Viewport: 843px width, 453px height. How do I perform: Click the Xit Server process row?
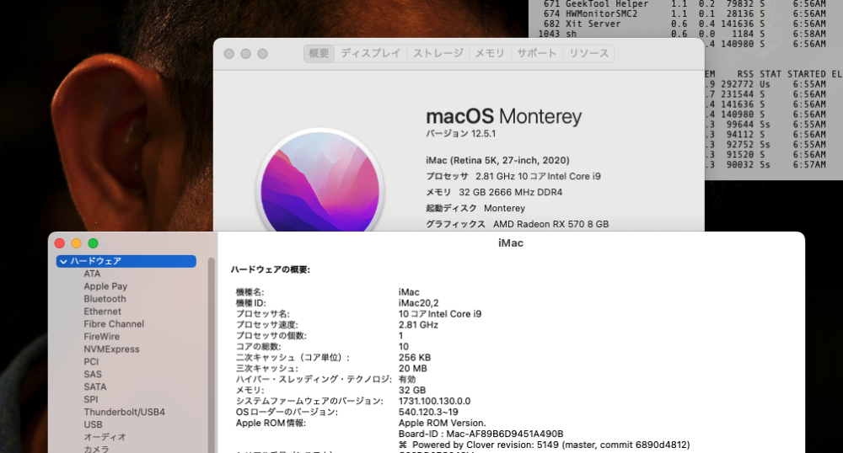(684, 24)
